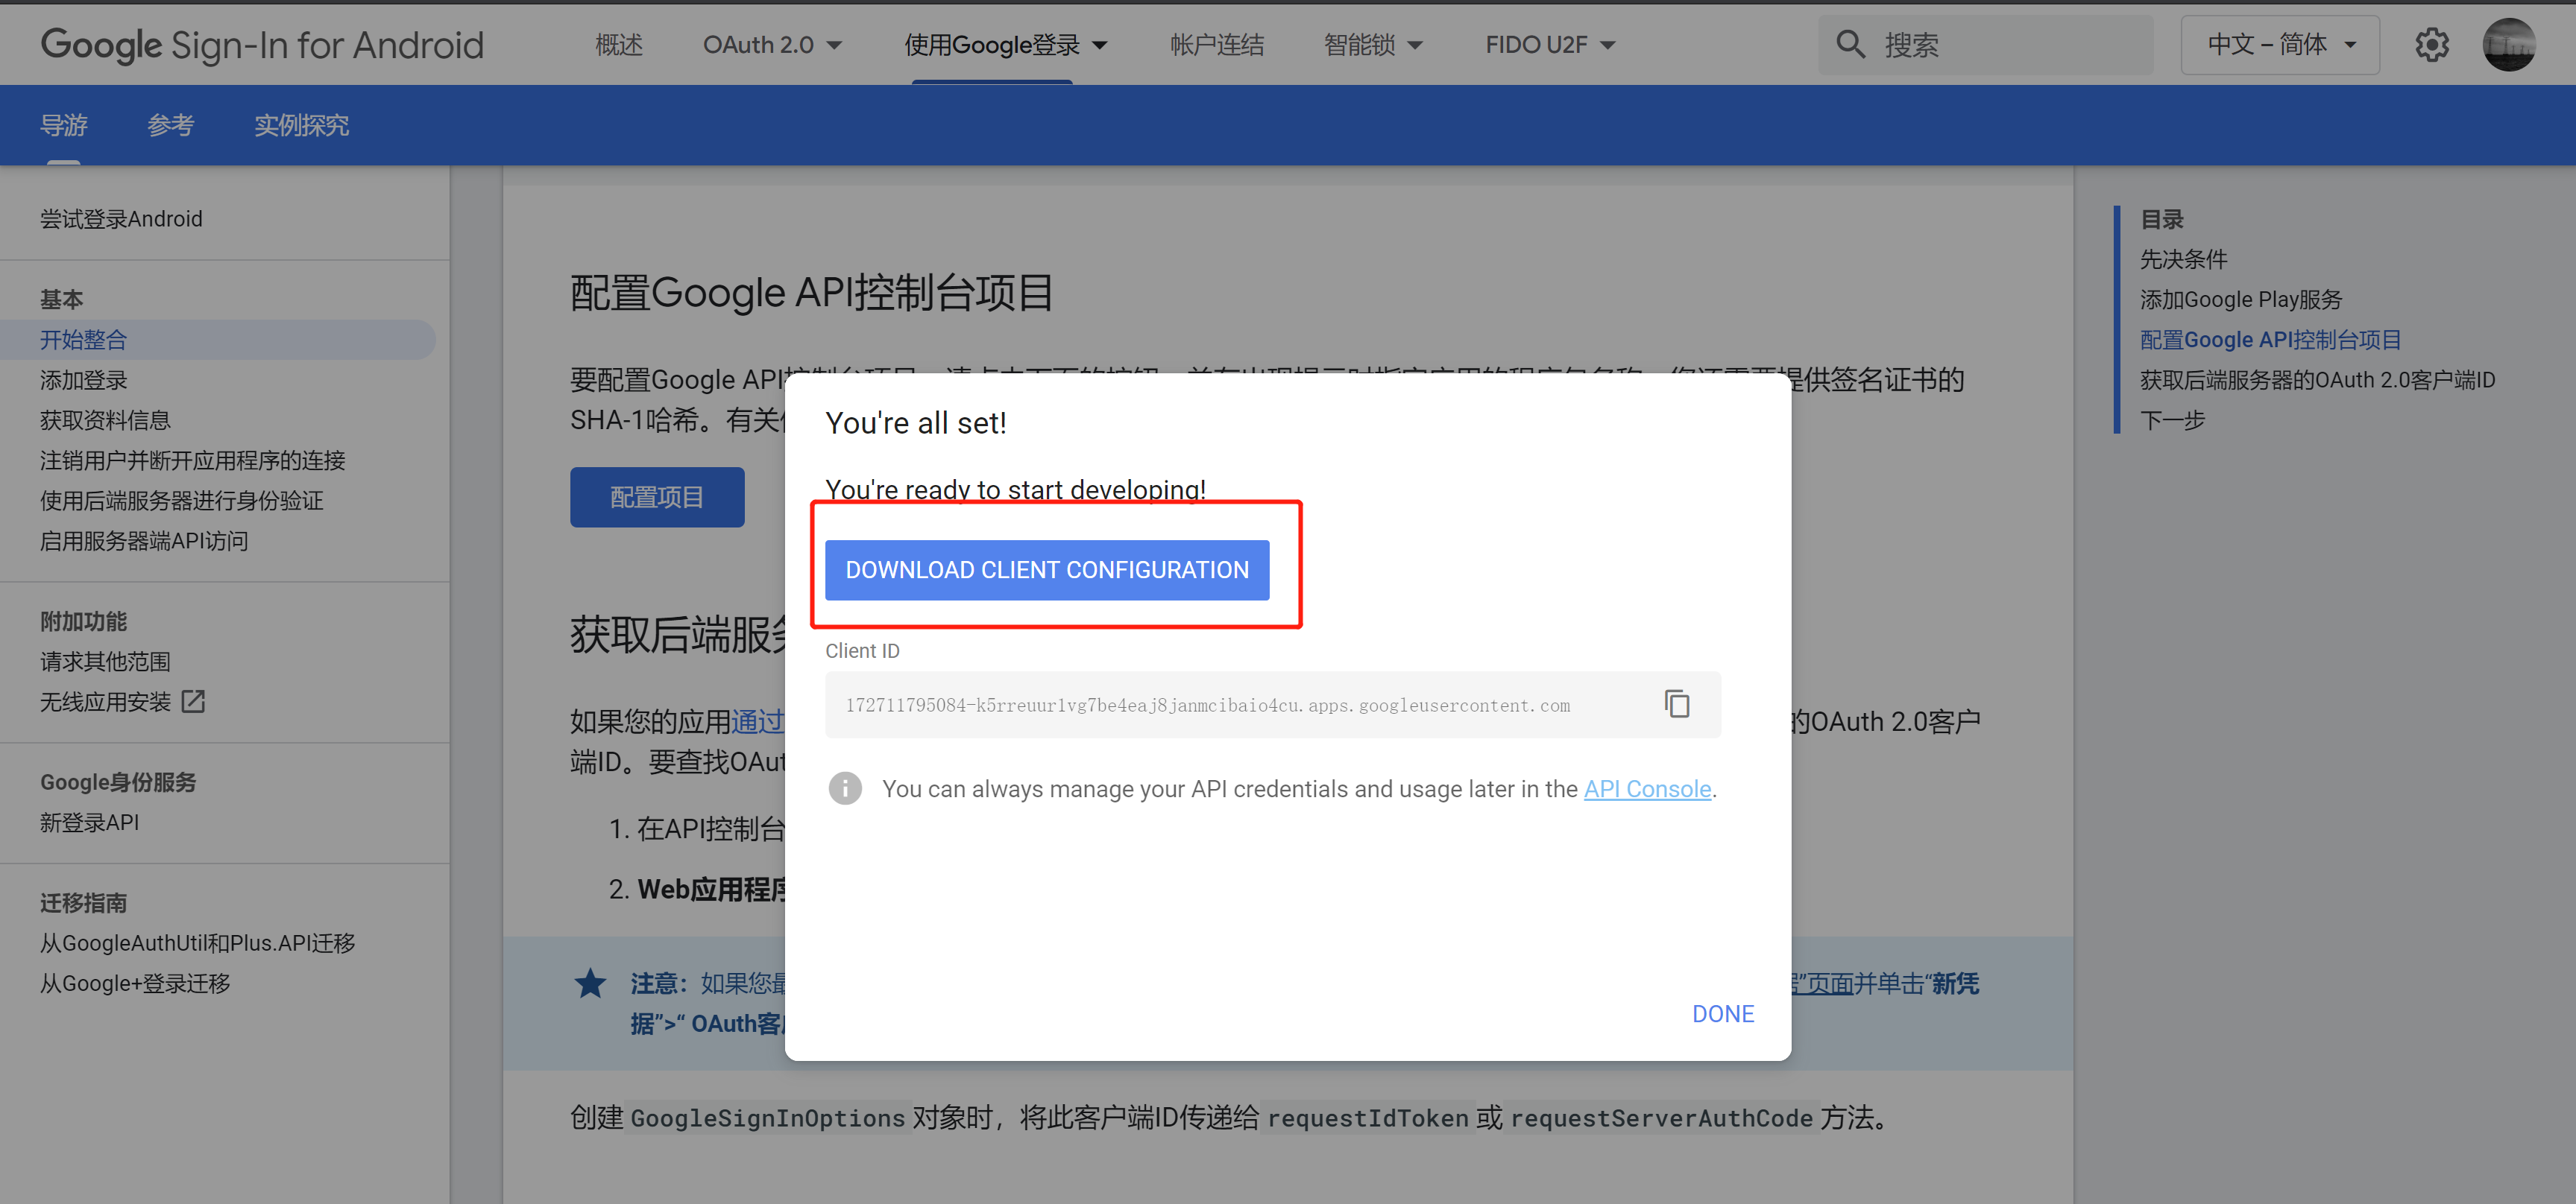
Task: Click the You're all set! dialog title
Action: 915,422
